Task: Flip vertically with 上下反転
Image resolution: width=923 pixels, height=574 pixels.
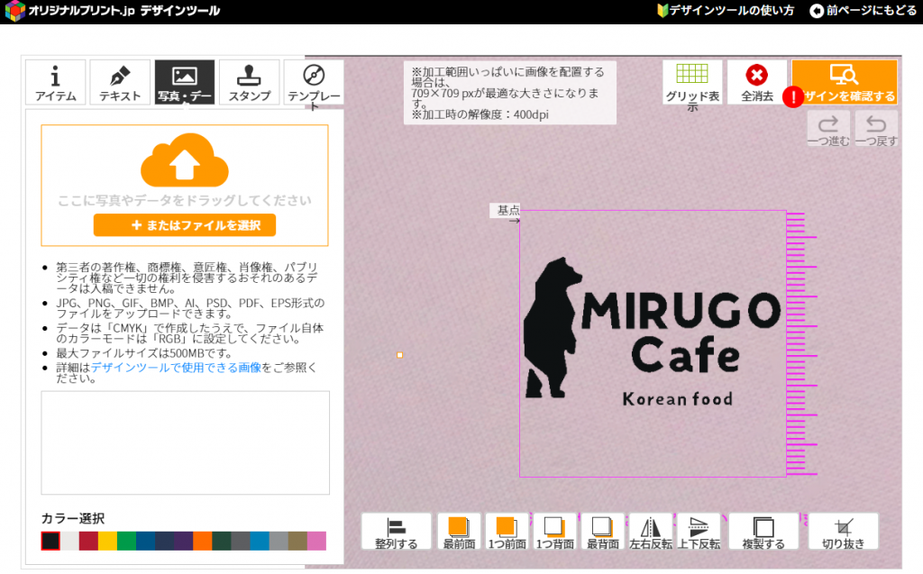Action: point(699,533)
